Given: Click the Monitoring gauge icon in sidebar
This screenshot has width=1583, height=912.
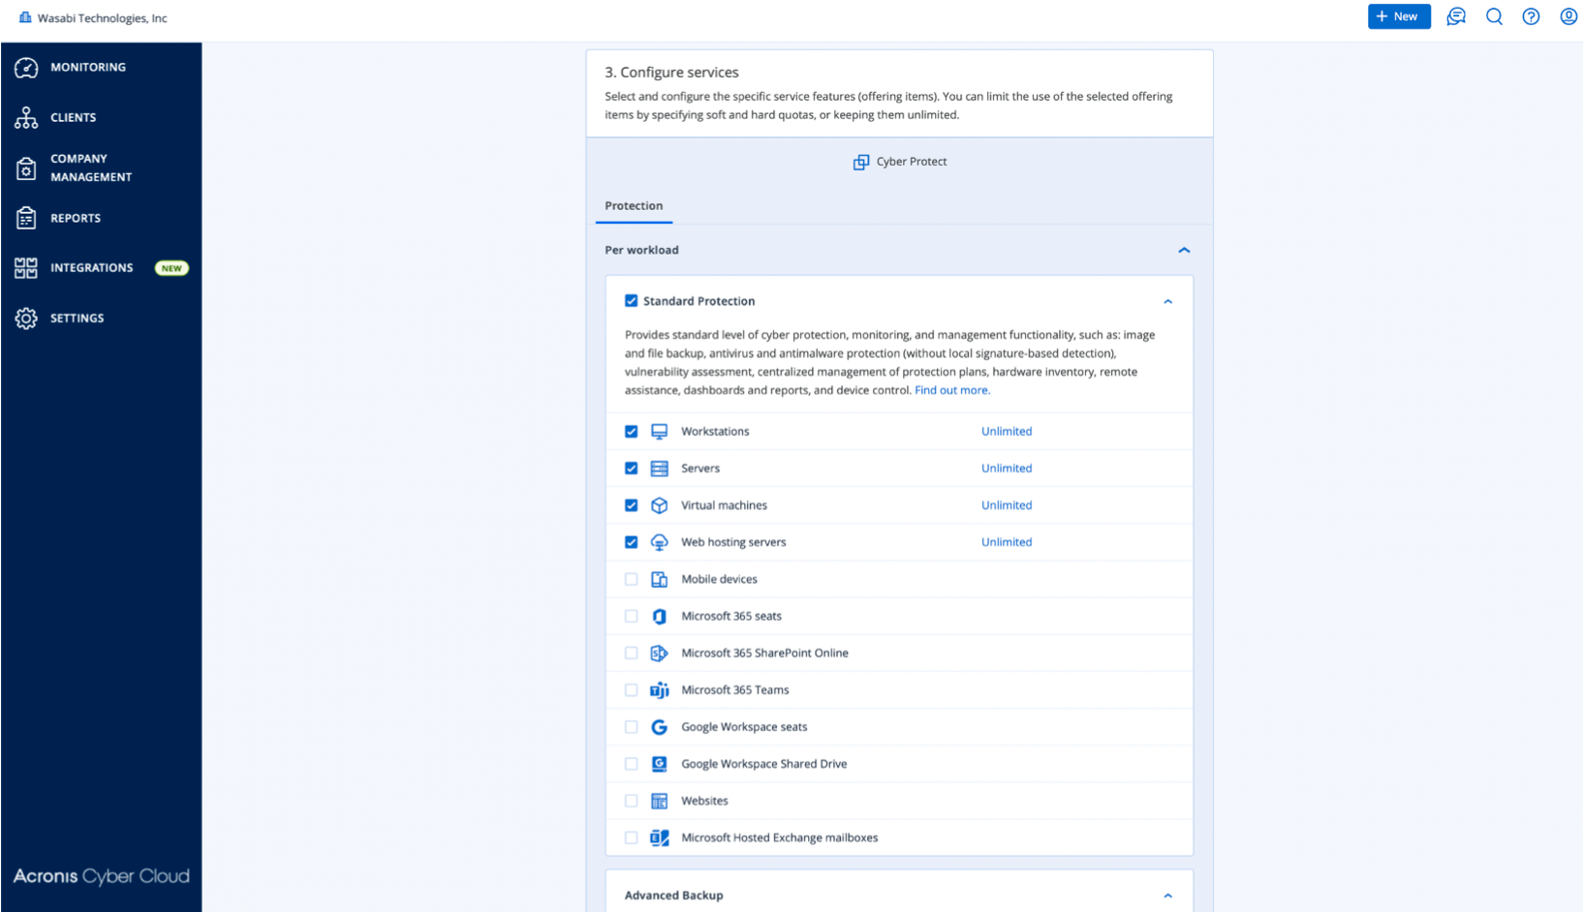Looking at the screenshot, I should point(26,67).
